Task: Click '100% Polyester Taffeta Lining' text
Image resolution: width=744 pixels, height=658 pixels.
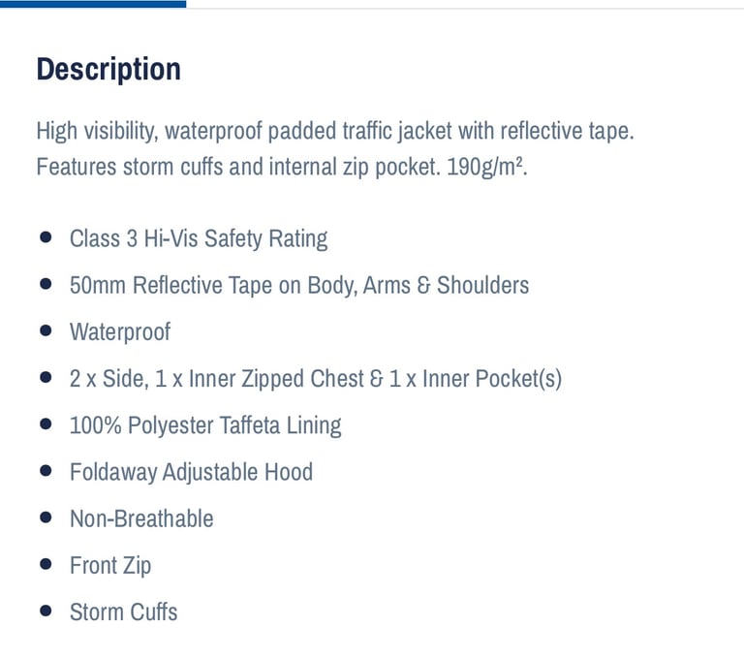Action: (x=205, y=425)
